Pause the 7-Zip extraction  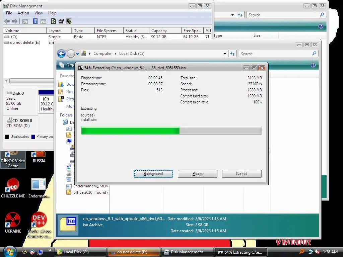pyautogui.click(x=197, y=174)
